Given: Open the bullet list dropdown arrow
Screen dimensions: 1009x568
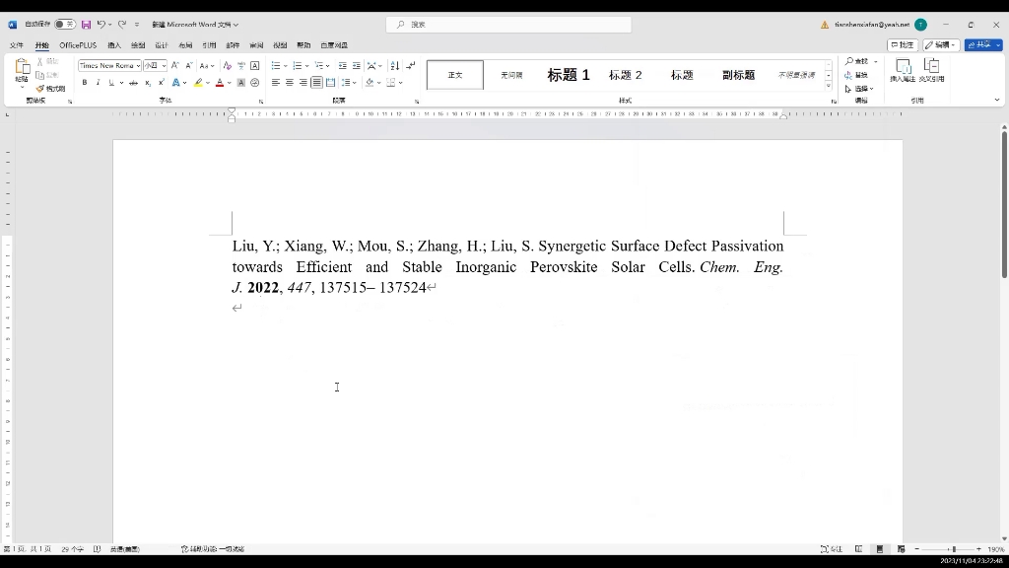Looking at the screenshot, I should pyautogui.click(x=285, y=66).
